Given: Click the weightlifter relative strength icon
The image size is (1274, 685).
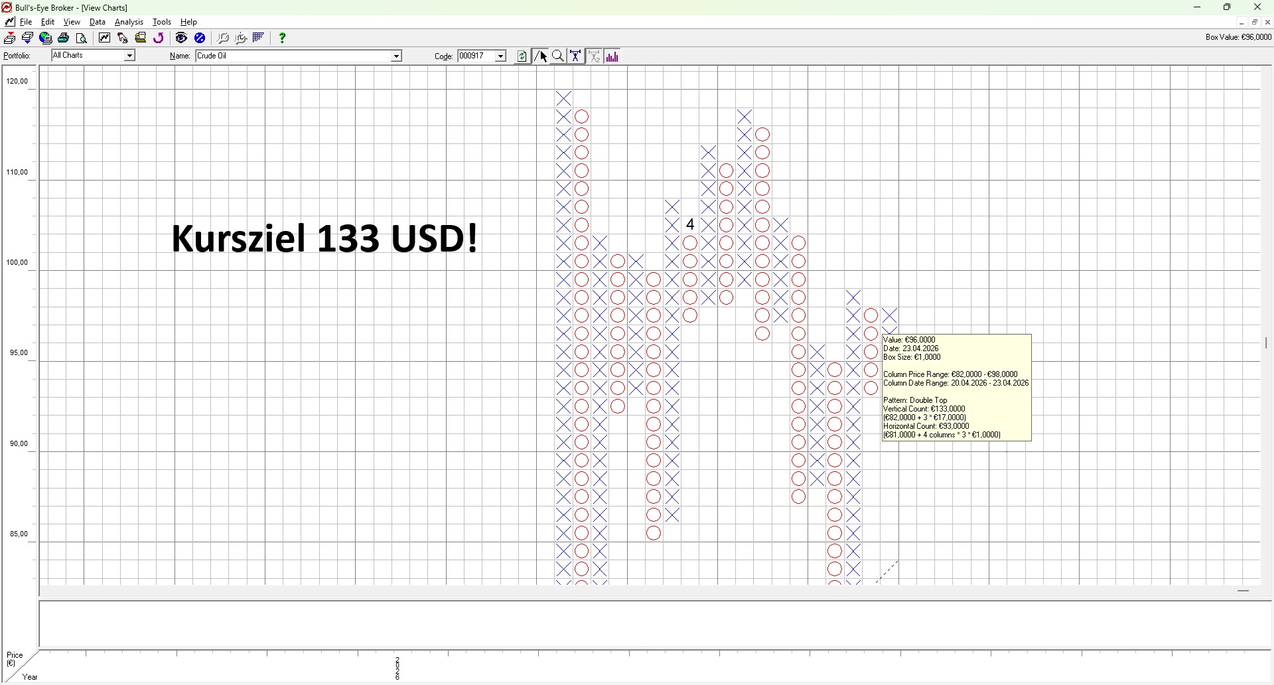Looking at the screenshot, I should click(576, 56).
